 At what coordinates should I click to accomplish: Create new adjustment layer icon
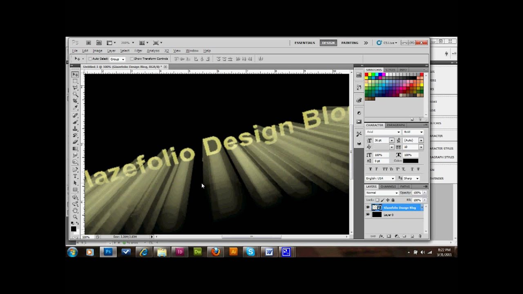point(396,236)
